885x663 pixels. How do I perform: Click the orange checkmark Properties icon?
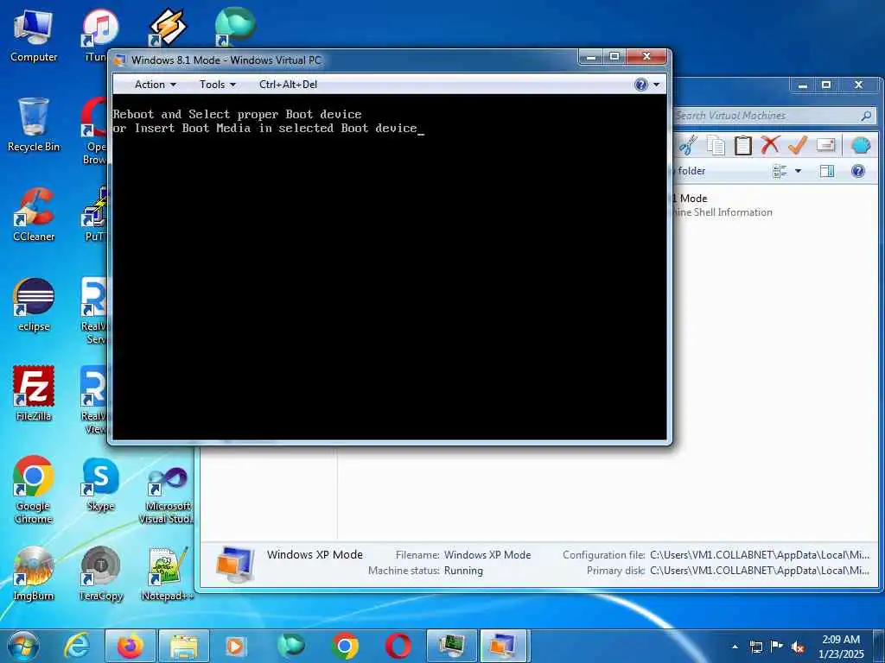(x=797, y=145)
